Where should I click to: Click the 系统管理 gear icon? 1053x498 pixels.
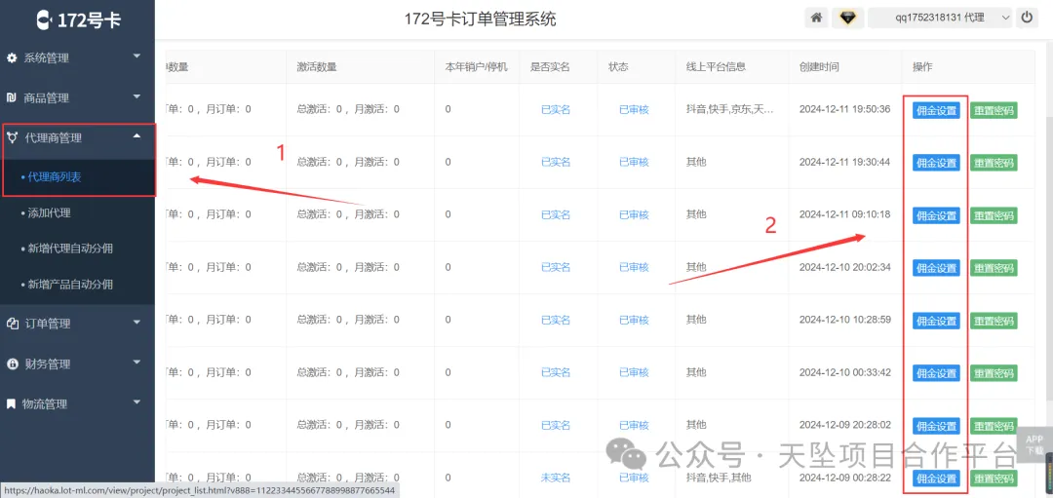(x=12, y=58)
